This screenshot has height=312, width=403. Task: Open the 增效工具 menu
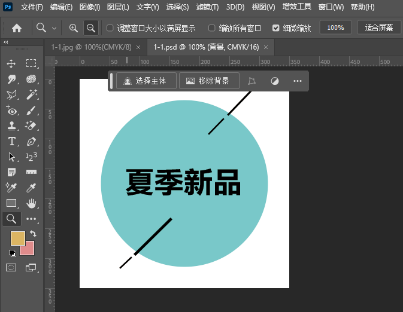pos(297,7)
